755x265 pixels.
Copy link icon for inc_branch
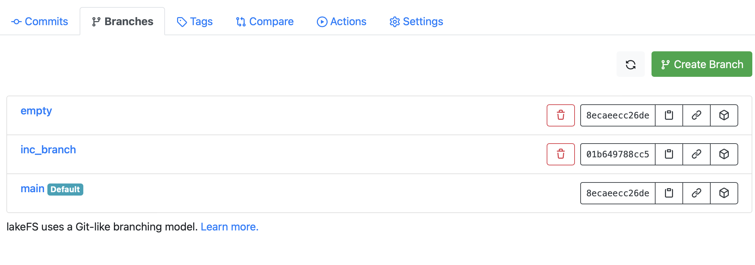click(x=696, y=154)
